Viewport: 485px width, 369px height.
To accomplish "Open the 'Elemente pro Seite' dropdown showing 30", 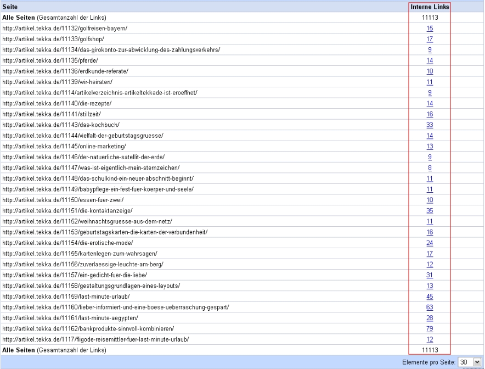I will tap(470, 362).
